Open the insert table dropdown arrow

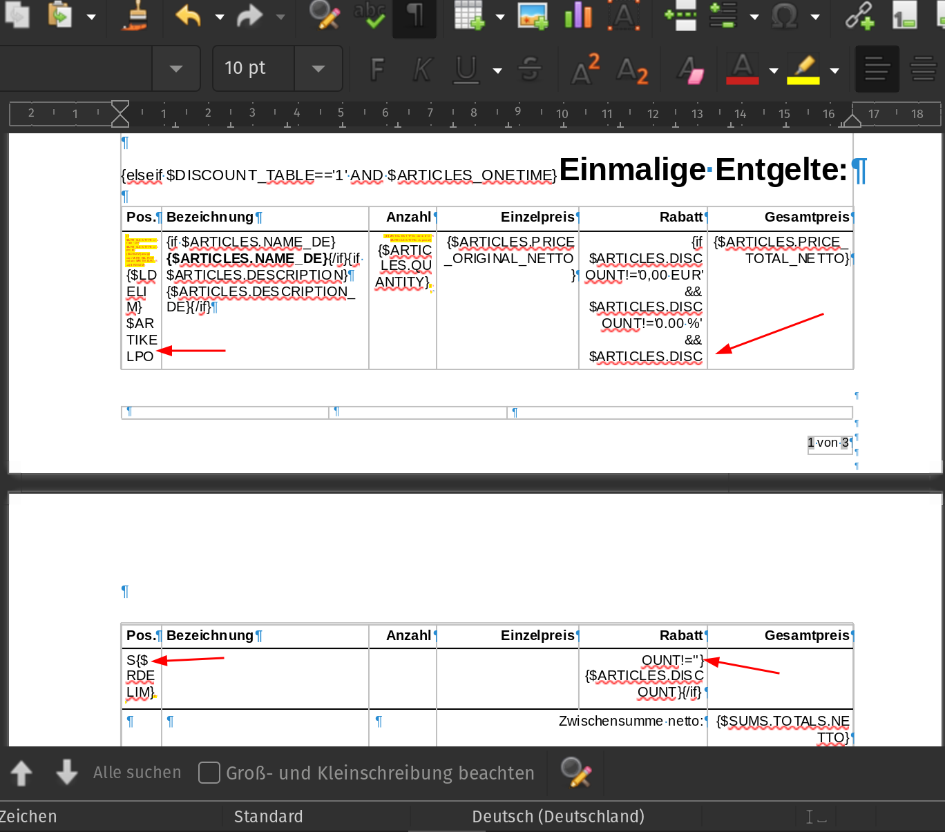point(500,17)
